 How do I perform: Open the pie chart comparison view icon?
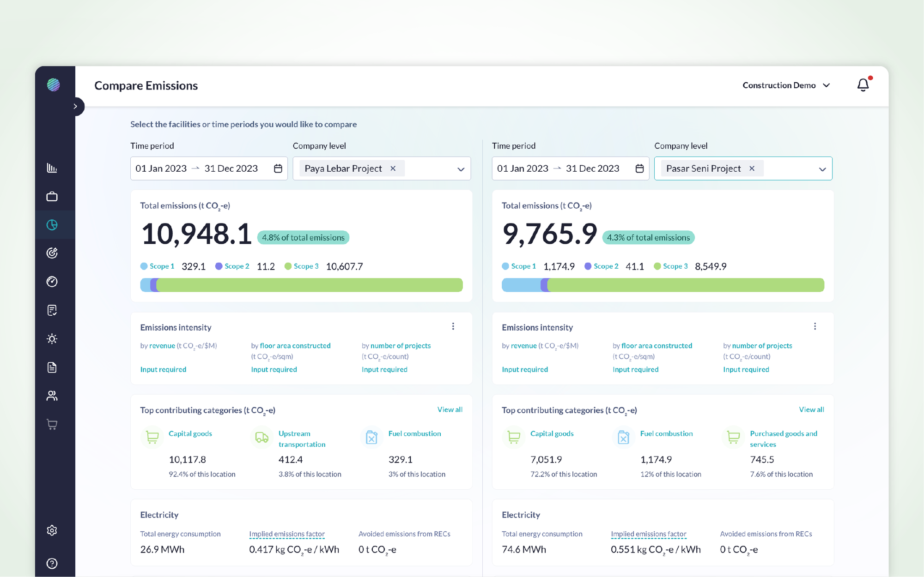[52, 225]
